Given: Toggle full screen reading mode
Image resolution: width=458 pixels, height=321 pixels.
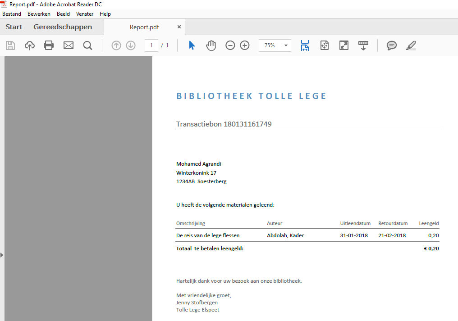Looking at the screenshot, I should click(x=344, y=45).
